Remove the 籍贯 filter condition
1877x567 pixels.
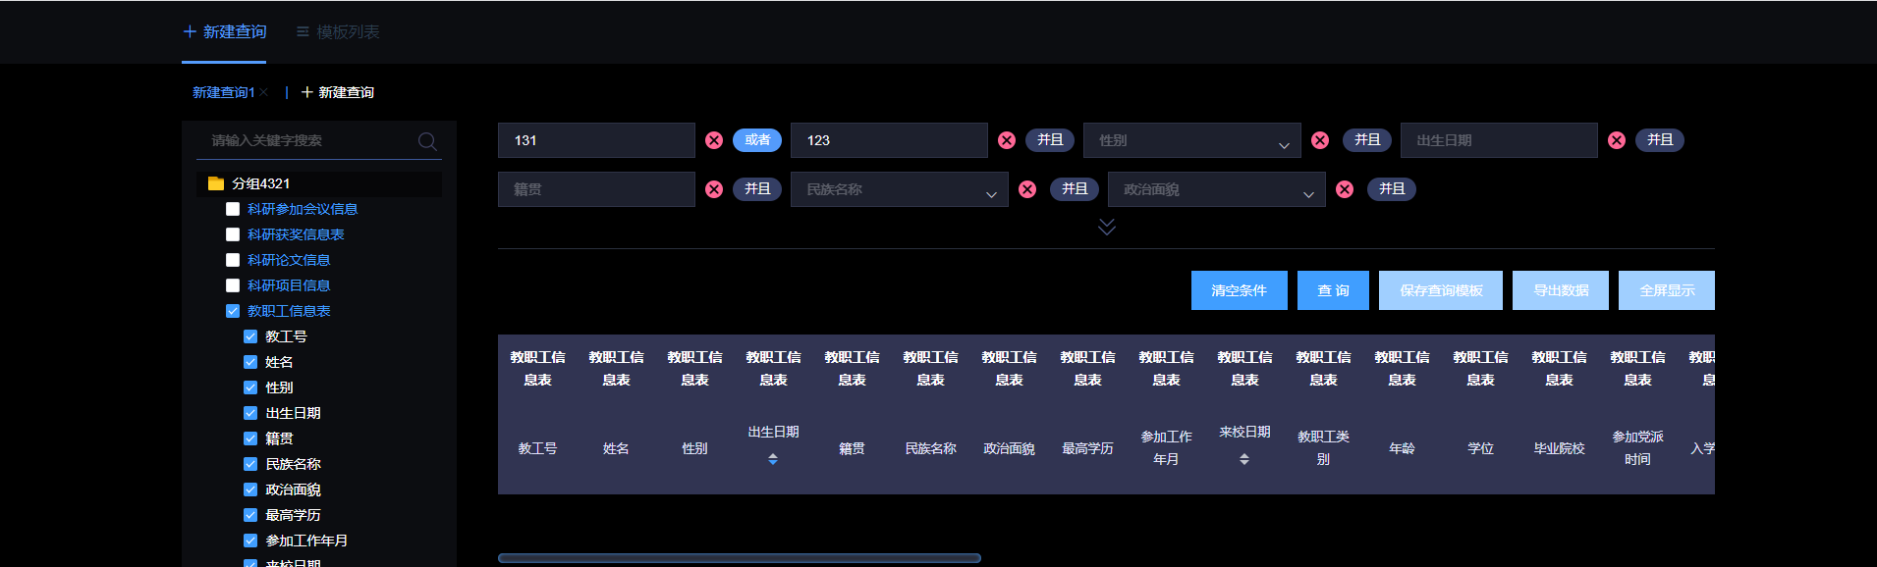(714, 189)
